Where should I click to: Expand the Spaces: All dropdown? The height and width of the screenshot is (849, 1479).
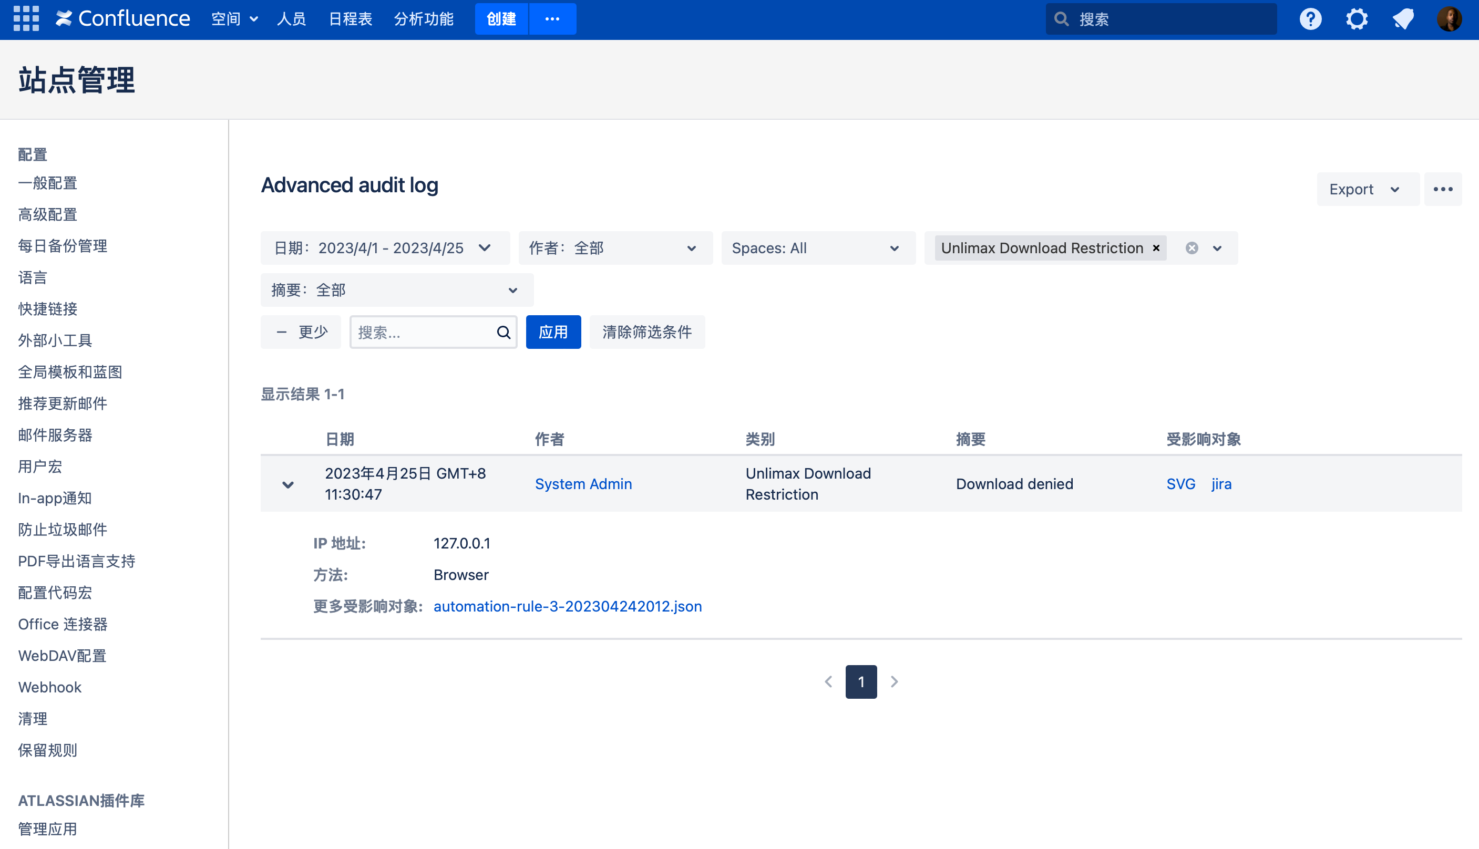(x=817, y=248)
